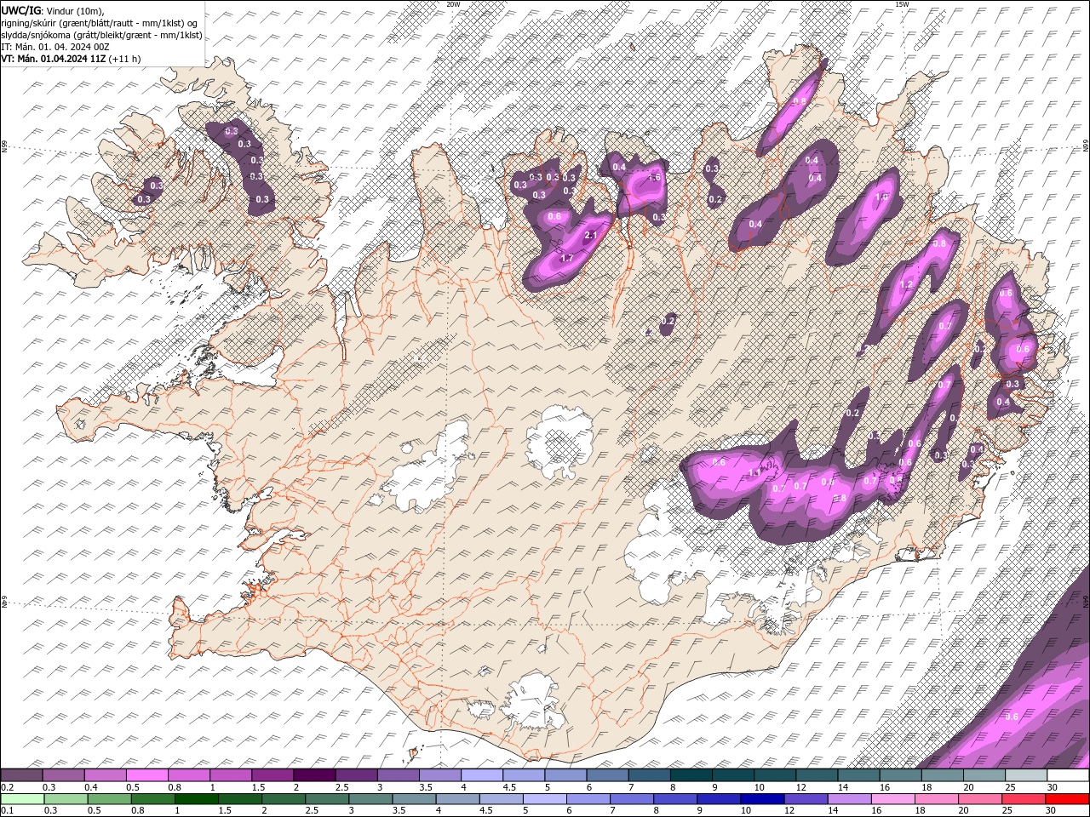Pick the light lavender 4 snow legend swatch
Image resolution: width=1090 pixels, height=817 pixels.
coord(480,775)
